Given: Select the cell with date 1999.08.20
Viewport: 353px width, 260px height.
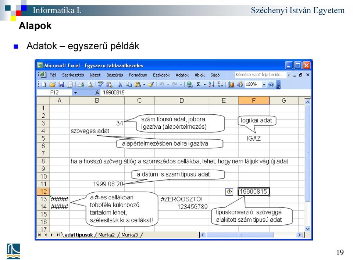Looking at the screenshot, I should coord(97,184).
